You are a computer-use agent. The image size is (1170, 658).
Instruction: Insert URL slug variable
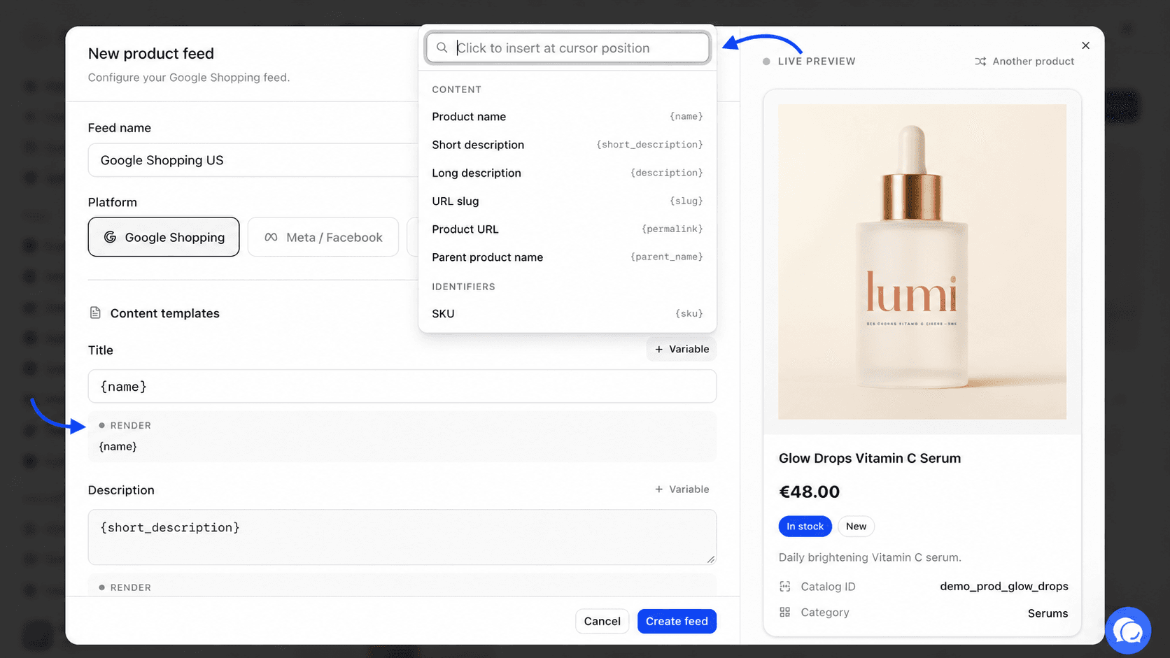click(x=568, y=201)
